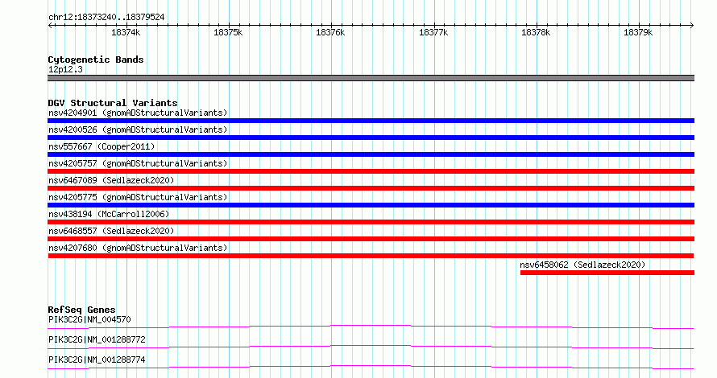Select the magenta line under PIK3C2G|NM_001288772
The image size is (717, 378).
pyautogui.click(x=371, y=347)
